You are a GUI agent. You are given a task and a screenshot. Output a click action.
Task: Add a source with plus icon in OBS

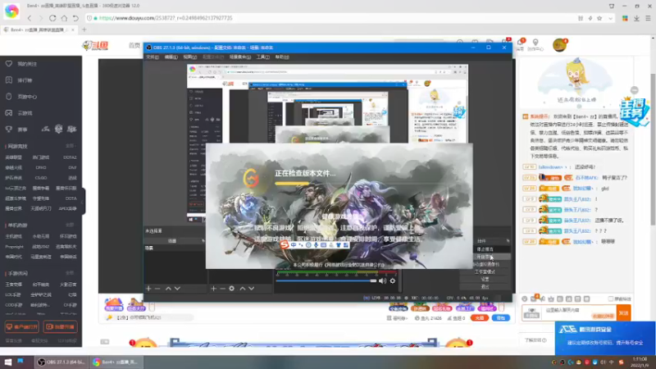click(x=214, y=289)
